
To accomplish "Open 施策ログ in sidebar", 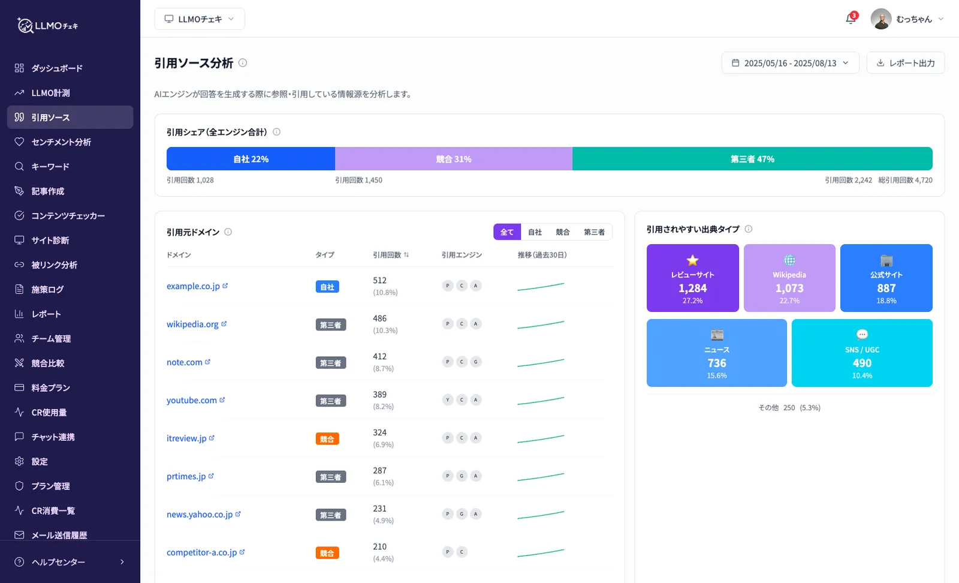I will click(70, 290).
